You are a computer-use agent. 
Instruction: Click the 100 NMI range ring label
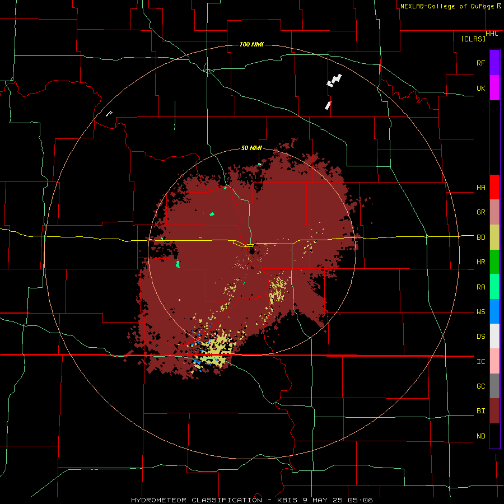251,44
